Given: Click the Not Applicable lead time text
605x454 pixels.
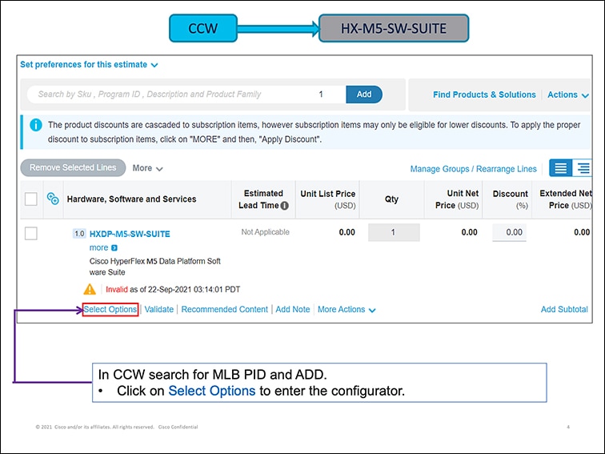Looking at the screenshot, I should coord(265,232).
